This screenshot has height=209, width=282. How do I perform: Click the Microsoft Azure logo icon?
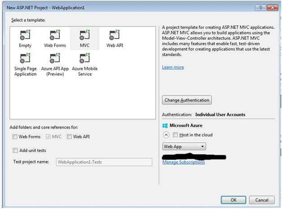pos(165,126)
